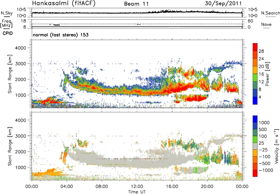This screenshot has width=280, height=194.
Task: Click the dark blue top of velocity colorbar
Action: coord(255,119)
